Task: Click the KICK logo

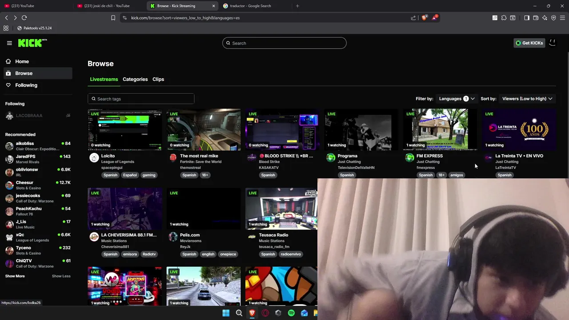Action: [32, 43]
